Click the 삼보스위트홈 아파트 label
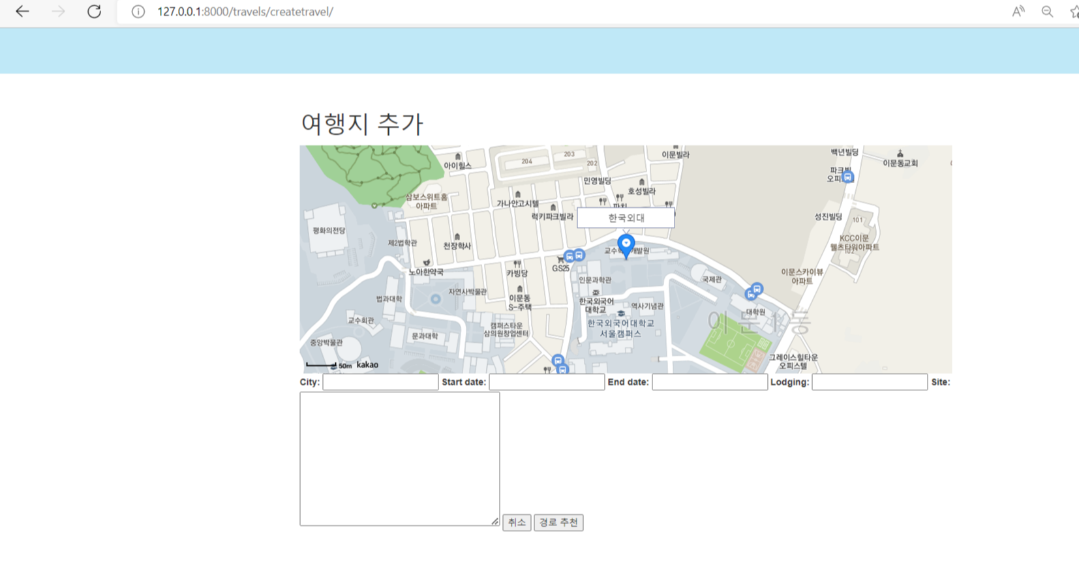The height and width of the screenshot is (569, 1079). click(x=427, y=201)
